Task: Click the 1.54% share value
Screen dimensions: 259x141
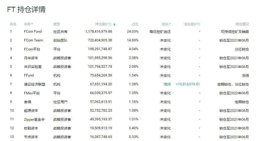Action: point(134,76)
